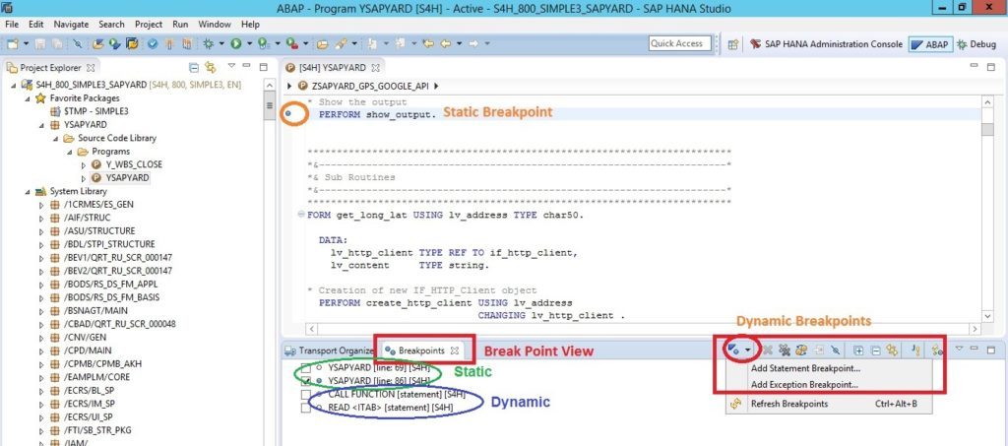
Task: Switch to SAP HANA Administration Console perspective
Action: (x=826, y=44)
